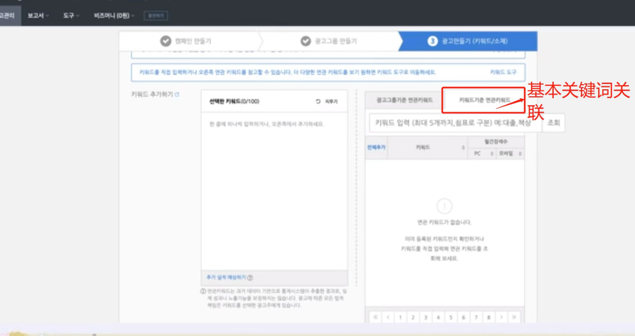Click the selected keywords text area
The height and width of the screenshot is (336, 635).
274,191
